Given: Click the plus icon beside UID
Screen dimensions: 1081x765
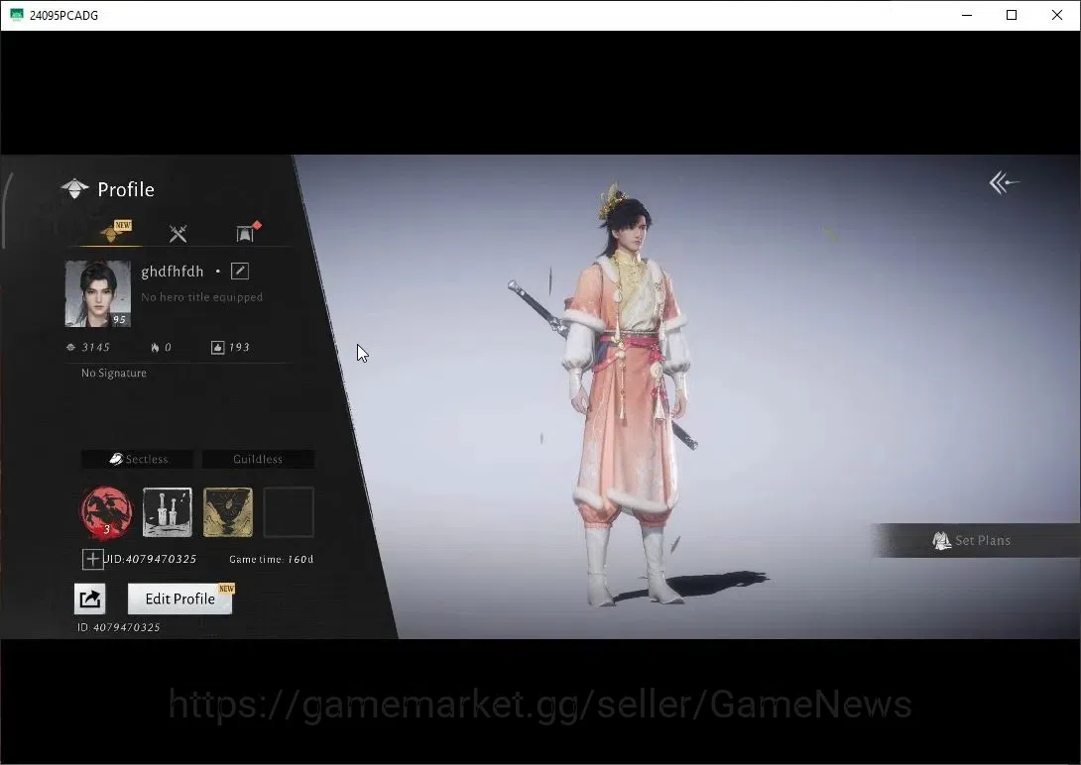Looking at the screenshot, I should pyautogui.click(x=92, y=559).
